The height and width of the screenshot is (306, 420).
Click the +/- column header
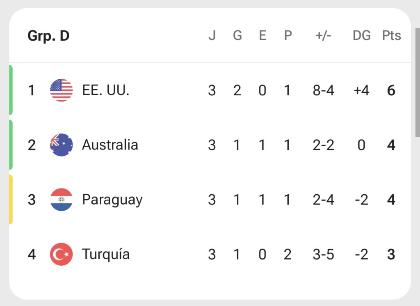click(x=323, y=35)
